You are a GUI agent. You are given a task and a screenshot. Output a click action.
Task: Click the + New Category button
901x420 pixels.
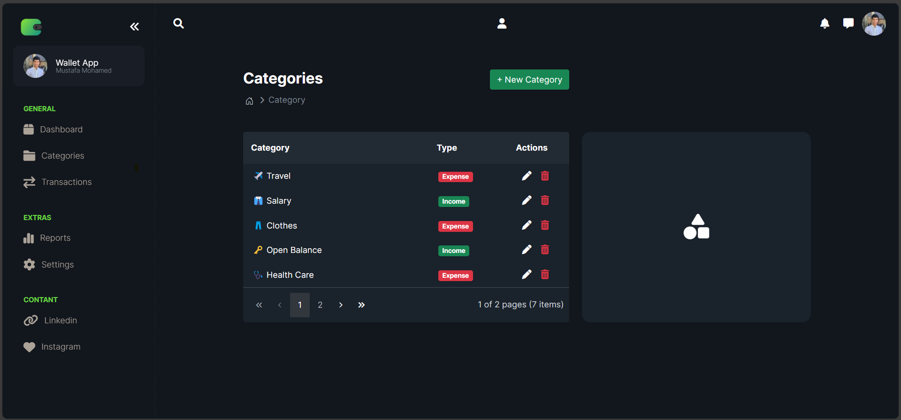pyautogui.click(x=529, y=79)
